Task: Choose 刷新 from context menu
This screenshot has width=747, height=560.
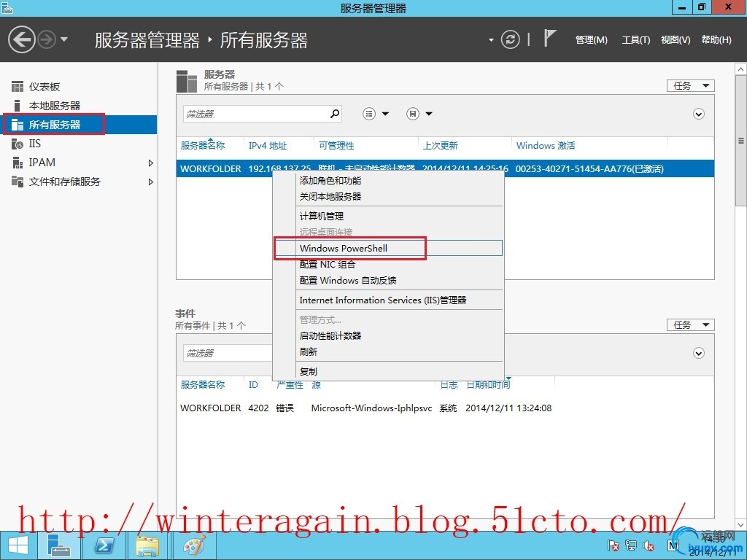Action: tap(309, 352)
